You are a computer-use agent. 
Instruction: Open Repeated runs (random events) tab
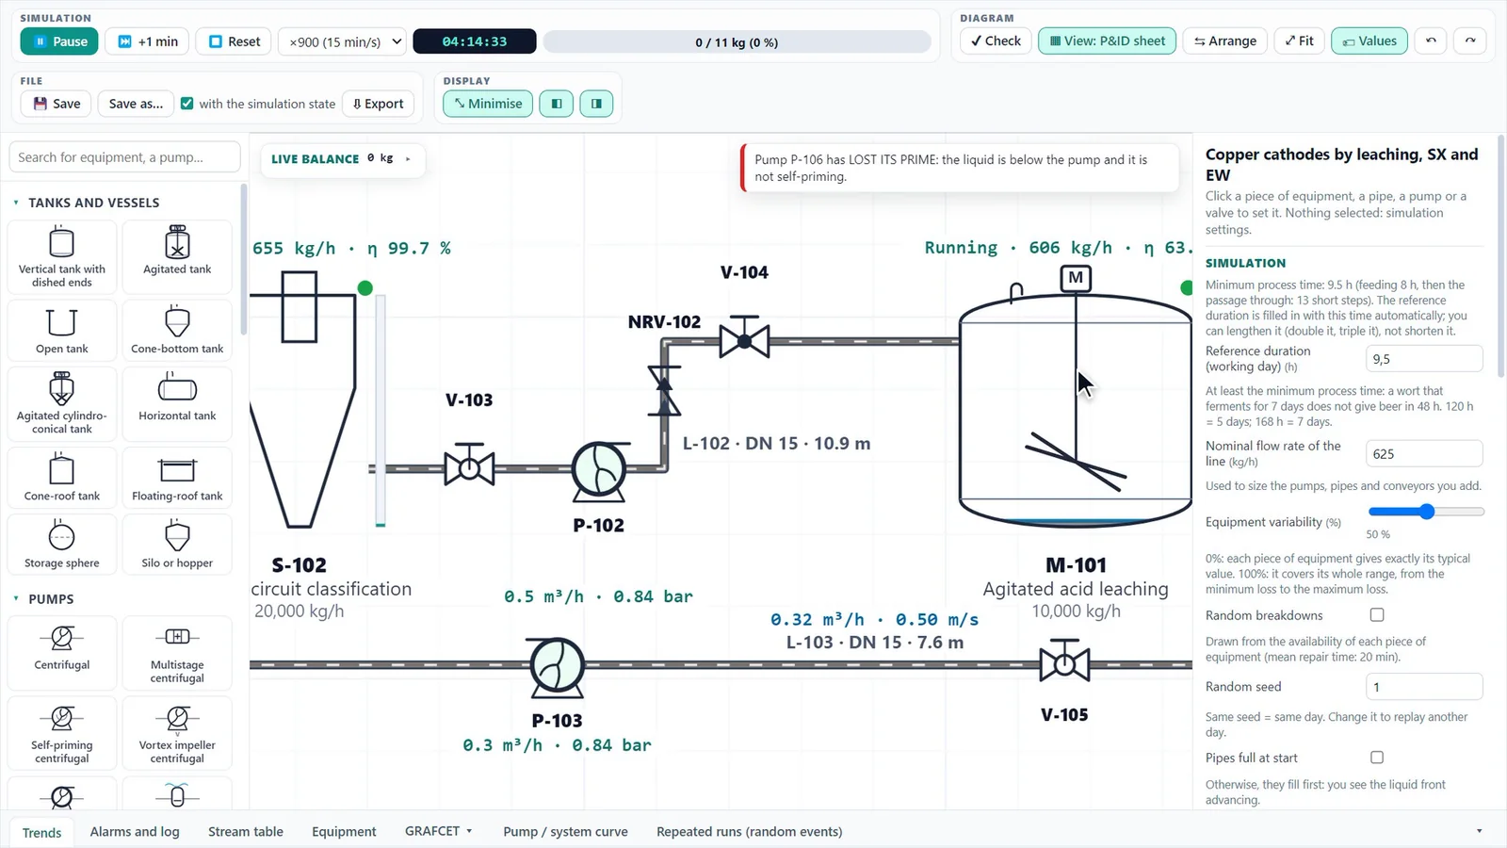pyautogui.click(x=750, y=831)
